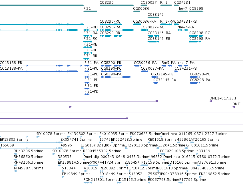Image resolution: width=243 pixels, height=184 pixels.
Task: Select the CG8298-RA transcript label
Action: (200, 39)
